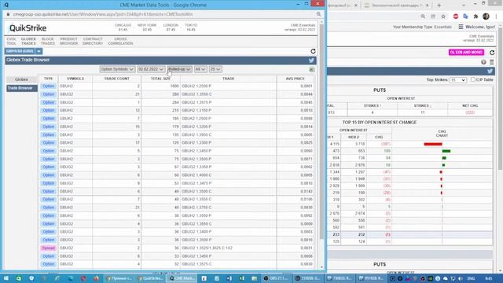Screen dimensions: 503x283
Task: Click highlighted 232 open interest row
Action: click(x=409, y=234)
